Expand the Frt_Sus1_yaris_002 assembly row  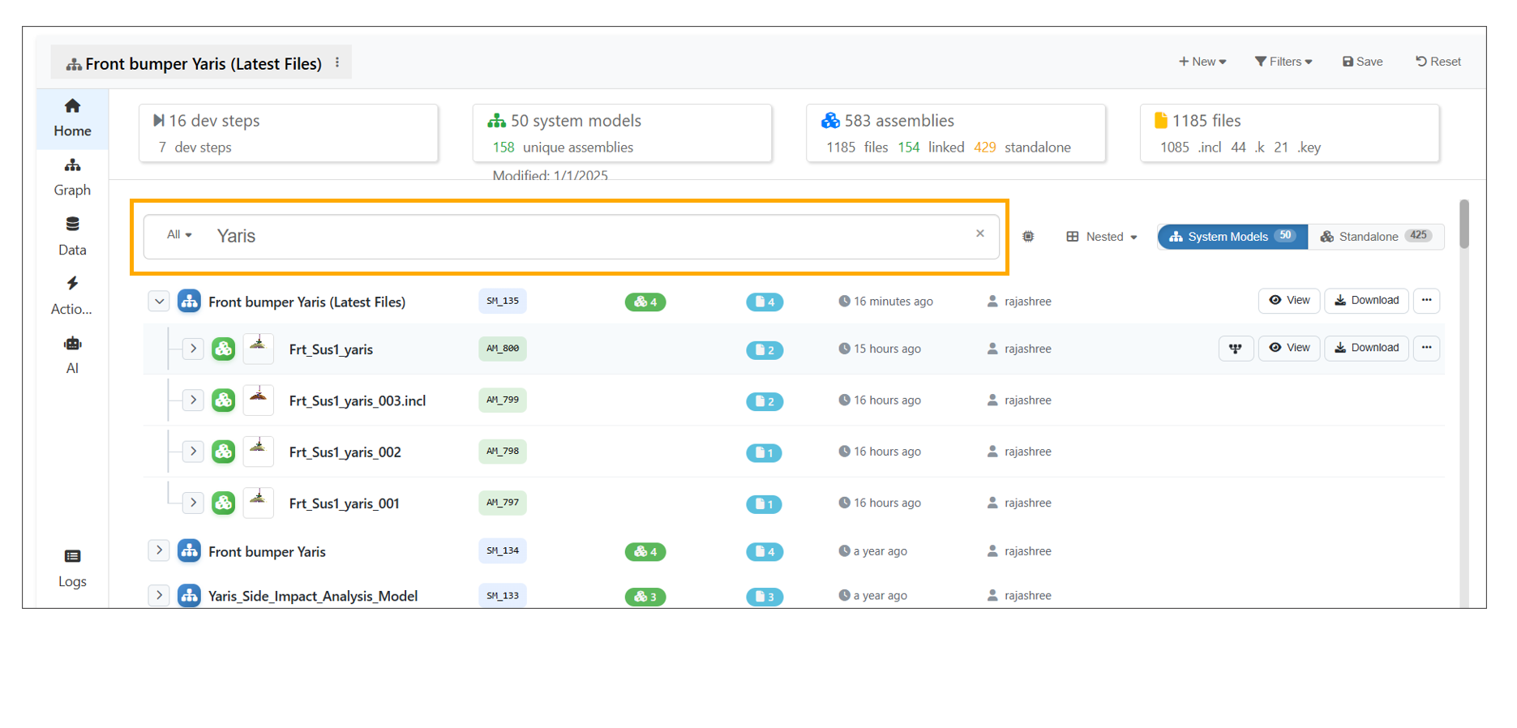193,452
